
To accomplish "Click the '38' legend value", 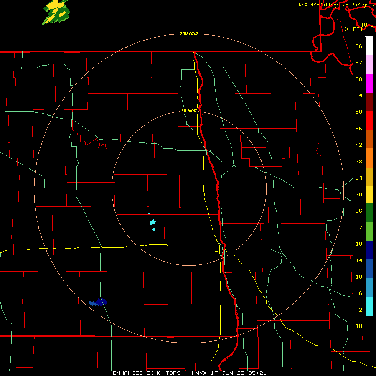I will (x=359, y=161).
